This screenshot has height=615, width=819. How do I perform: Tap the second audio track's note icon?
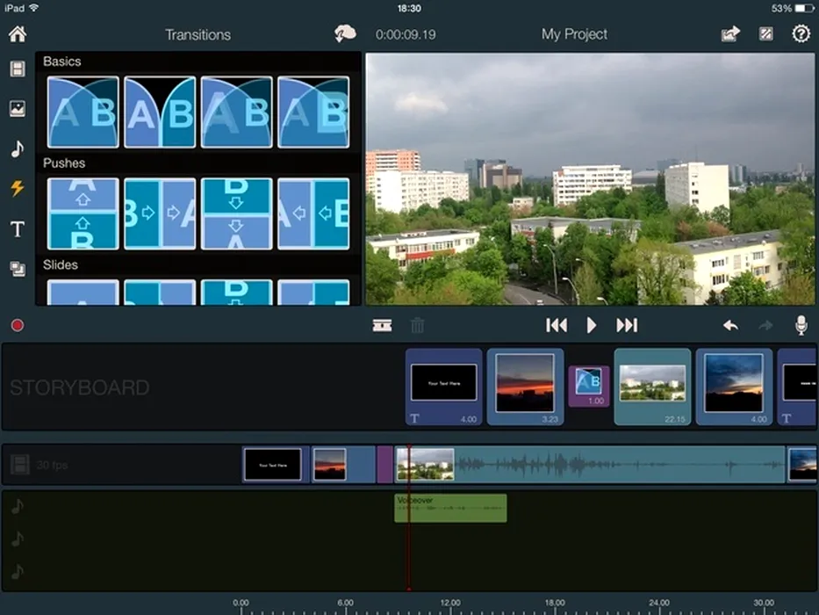click(x=18, y=539)
